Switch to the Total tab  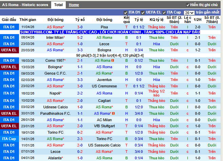point(58,5)
